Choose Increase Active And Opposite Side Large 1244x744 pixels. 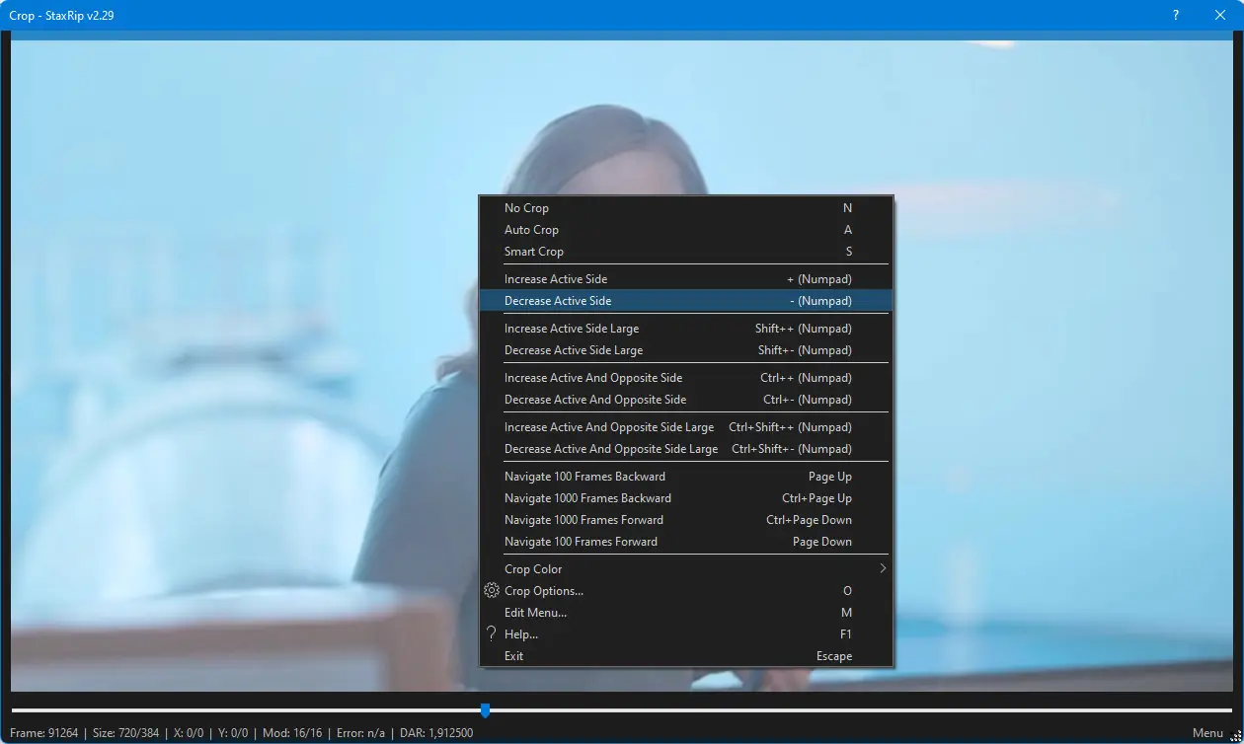pos(686,427)
